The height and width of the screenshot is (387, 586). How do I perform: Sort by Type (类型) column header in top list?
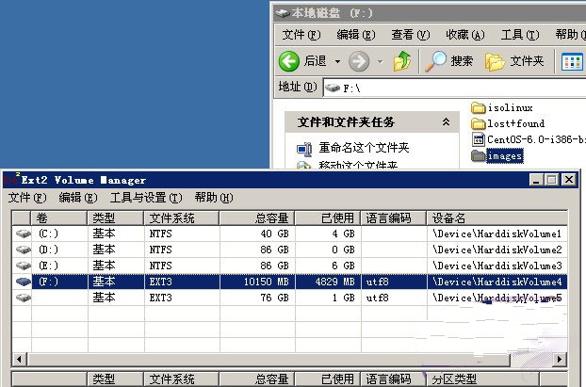coord(116,218)
